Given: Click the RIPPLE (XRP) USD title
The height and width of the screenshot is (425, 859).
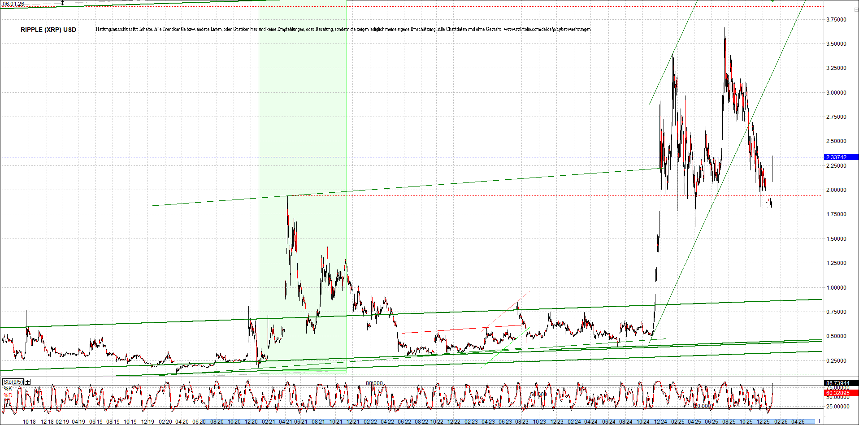Looking at the screenshot, I should [48, 30].
